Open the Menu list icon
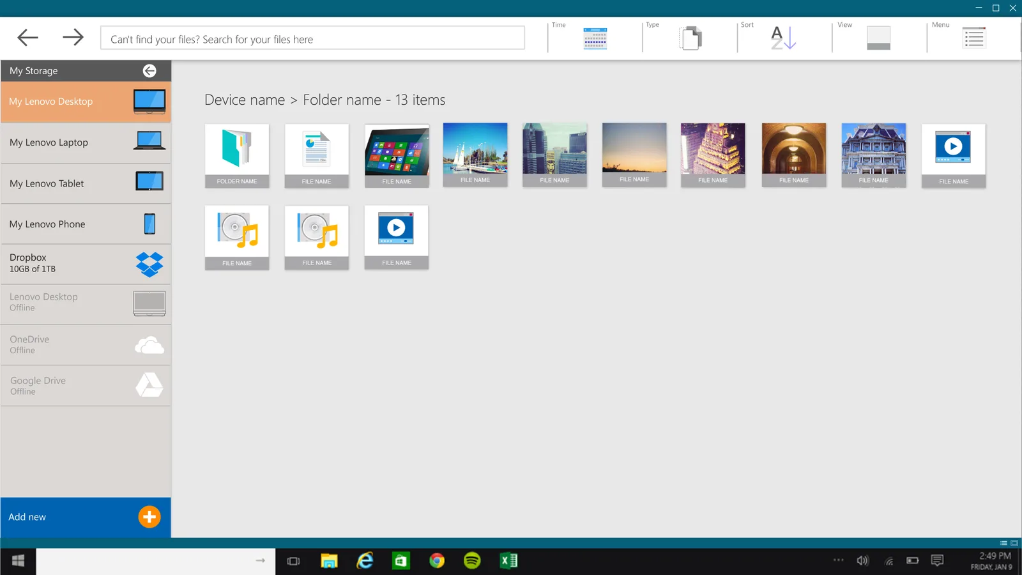Viewport: 1022px width, 575px height. click(x=974, y=38)
